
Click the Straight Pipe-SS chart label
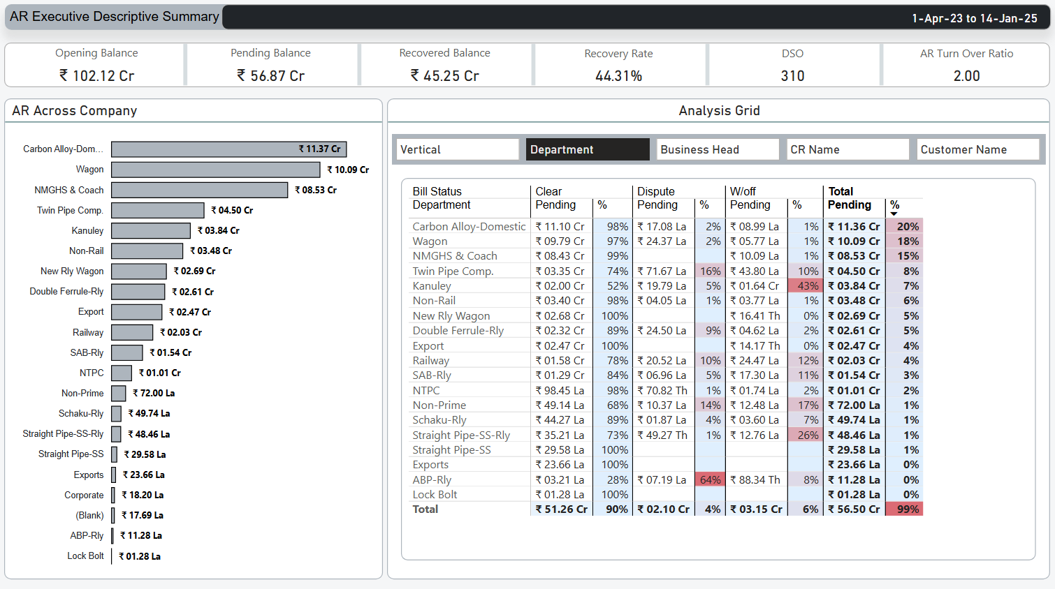tap(71, 454)
